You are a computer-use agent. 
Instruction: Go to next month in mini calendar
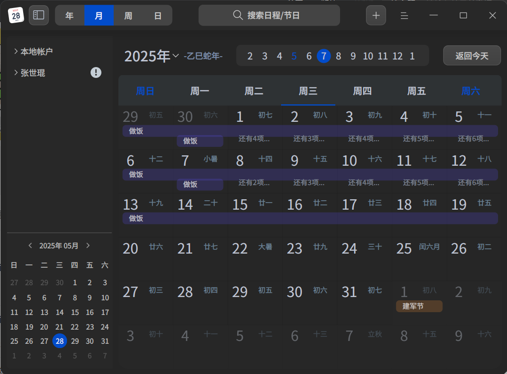88,246
